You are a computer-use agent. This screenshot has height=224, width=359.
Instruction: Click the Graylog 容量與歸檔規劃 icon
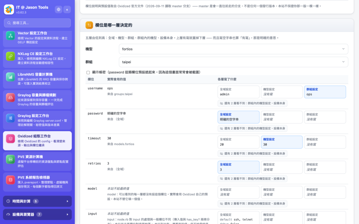click(x=11, y=98)
